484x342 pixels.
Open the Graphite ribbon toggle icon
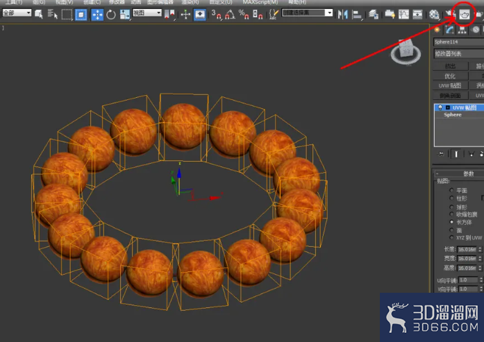click(x=390, y=14)
